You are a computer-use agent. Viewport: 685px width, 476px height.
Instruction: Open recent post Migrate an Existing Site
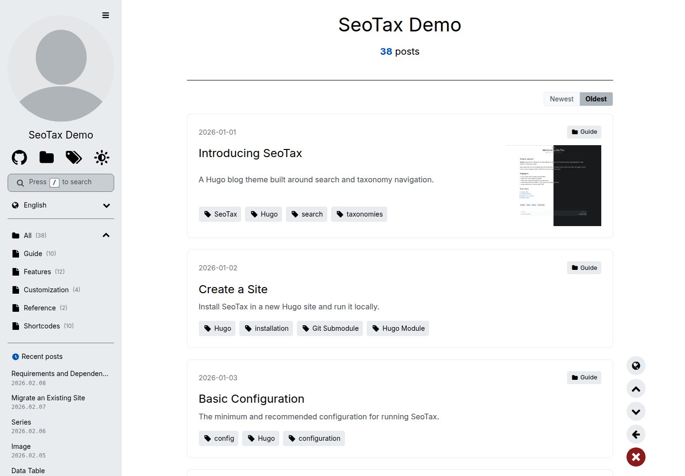pyautogui.click(x=48, y=398)
